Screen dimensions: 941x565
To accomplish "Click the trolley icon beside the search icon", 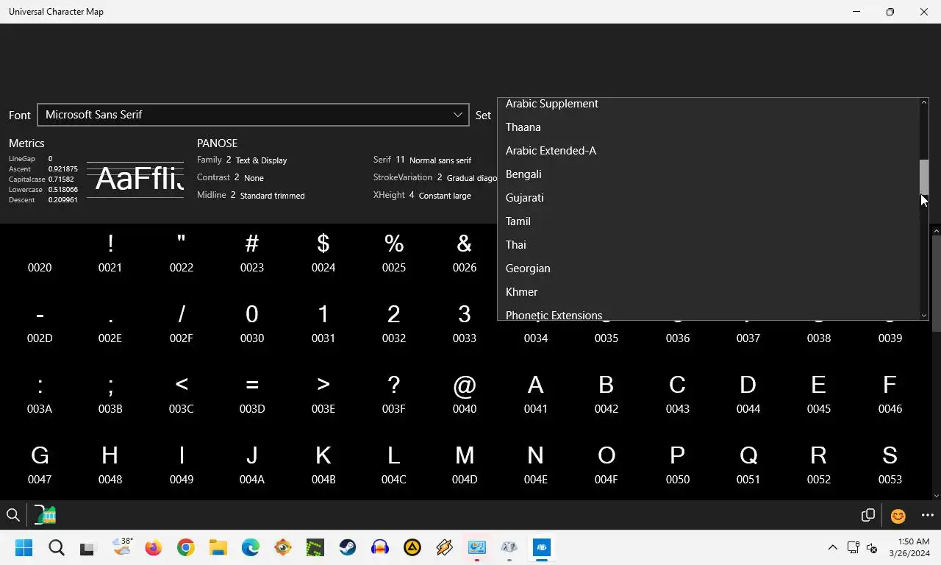I will click(x=45, y=515).
